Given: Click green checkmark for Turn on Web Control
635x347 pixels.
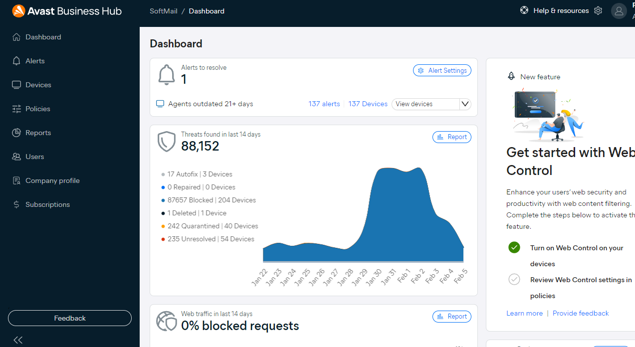Looking at the screenshot, I should 514,247.
